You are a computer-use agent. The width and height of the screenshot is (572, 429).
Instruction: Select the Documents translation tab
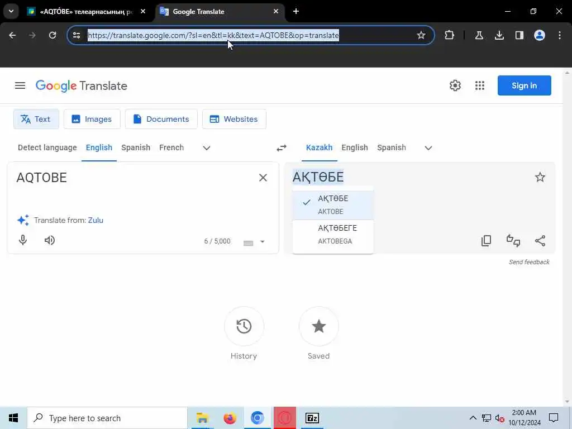(x=161, y=119)
